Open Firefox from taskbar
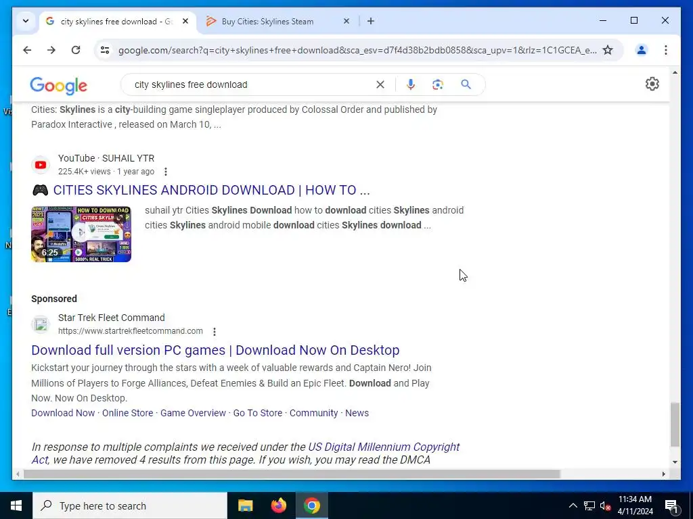693x519 pixels. 278,505
